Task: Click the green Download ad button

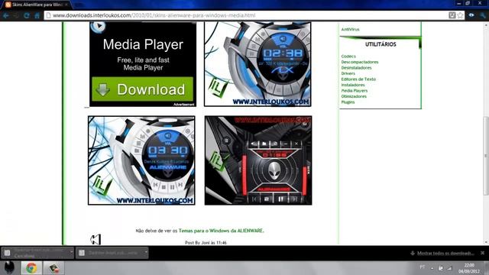Action: click(143, 89)
